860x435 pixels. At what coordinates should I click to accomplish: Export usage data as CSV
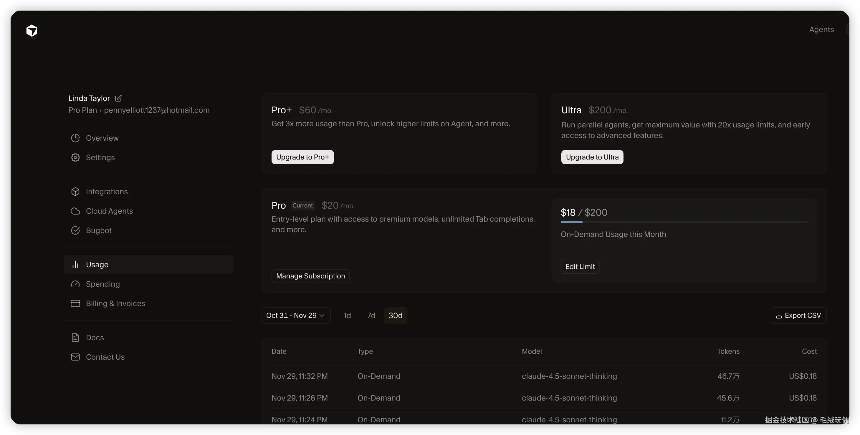point(798,316)
